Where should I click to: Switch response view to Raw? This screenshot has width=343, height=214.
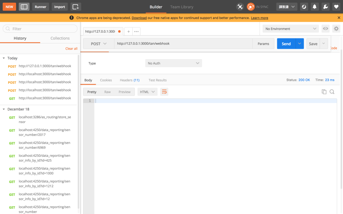(x=108, y=92)
